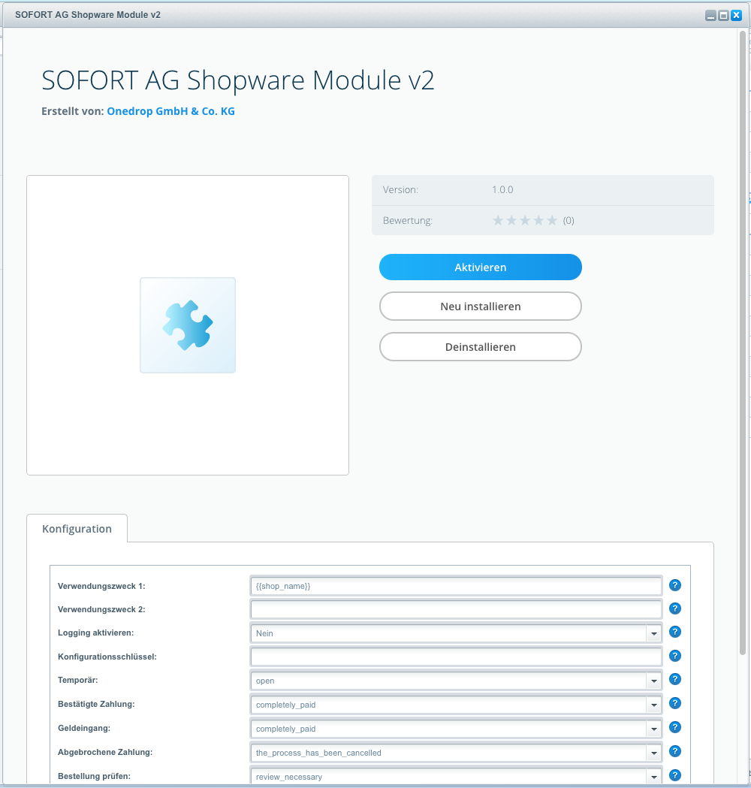
Task: Click the Deinstallieren button
Action: (480, 347)
